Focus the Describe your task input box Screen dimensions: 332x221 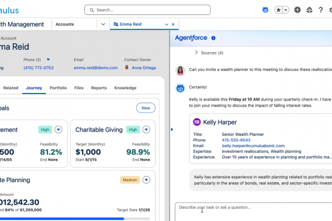253,212
